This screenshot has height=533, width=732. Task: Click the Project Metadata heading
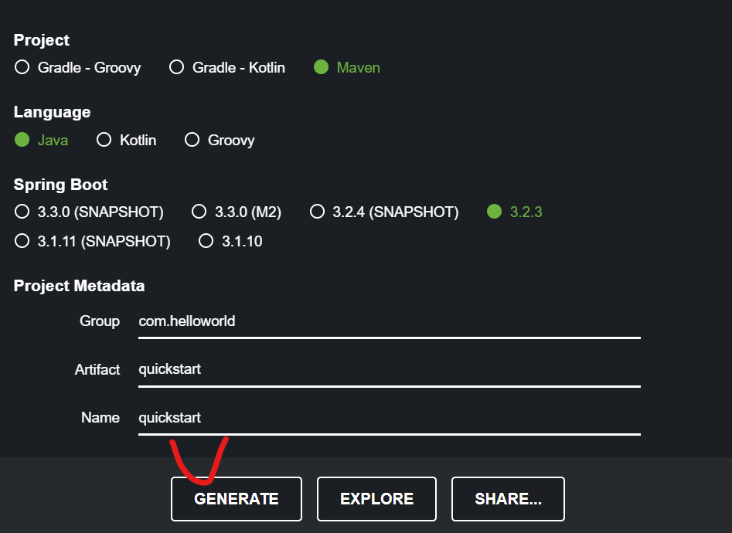[x=79, y=286]
